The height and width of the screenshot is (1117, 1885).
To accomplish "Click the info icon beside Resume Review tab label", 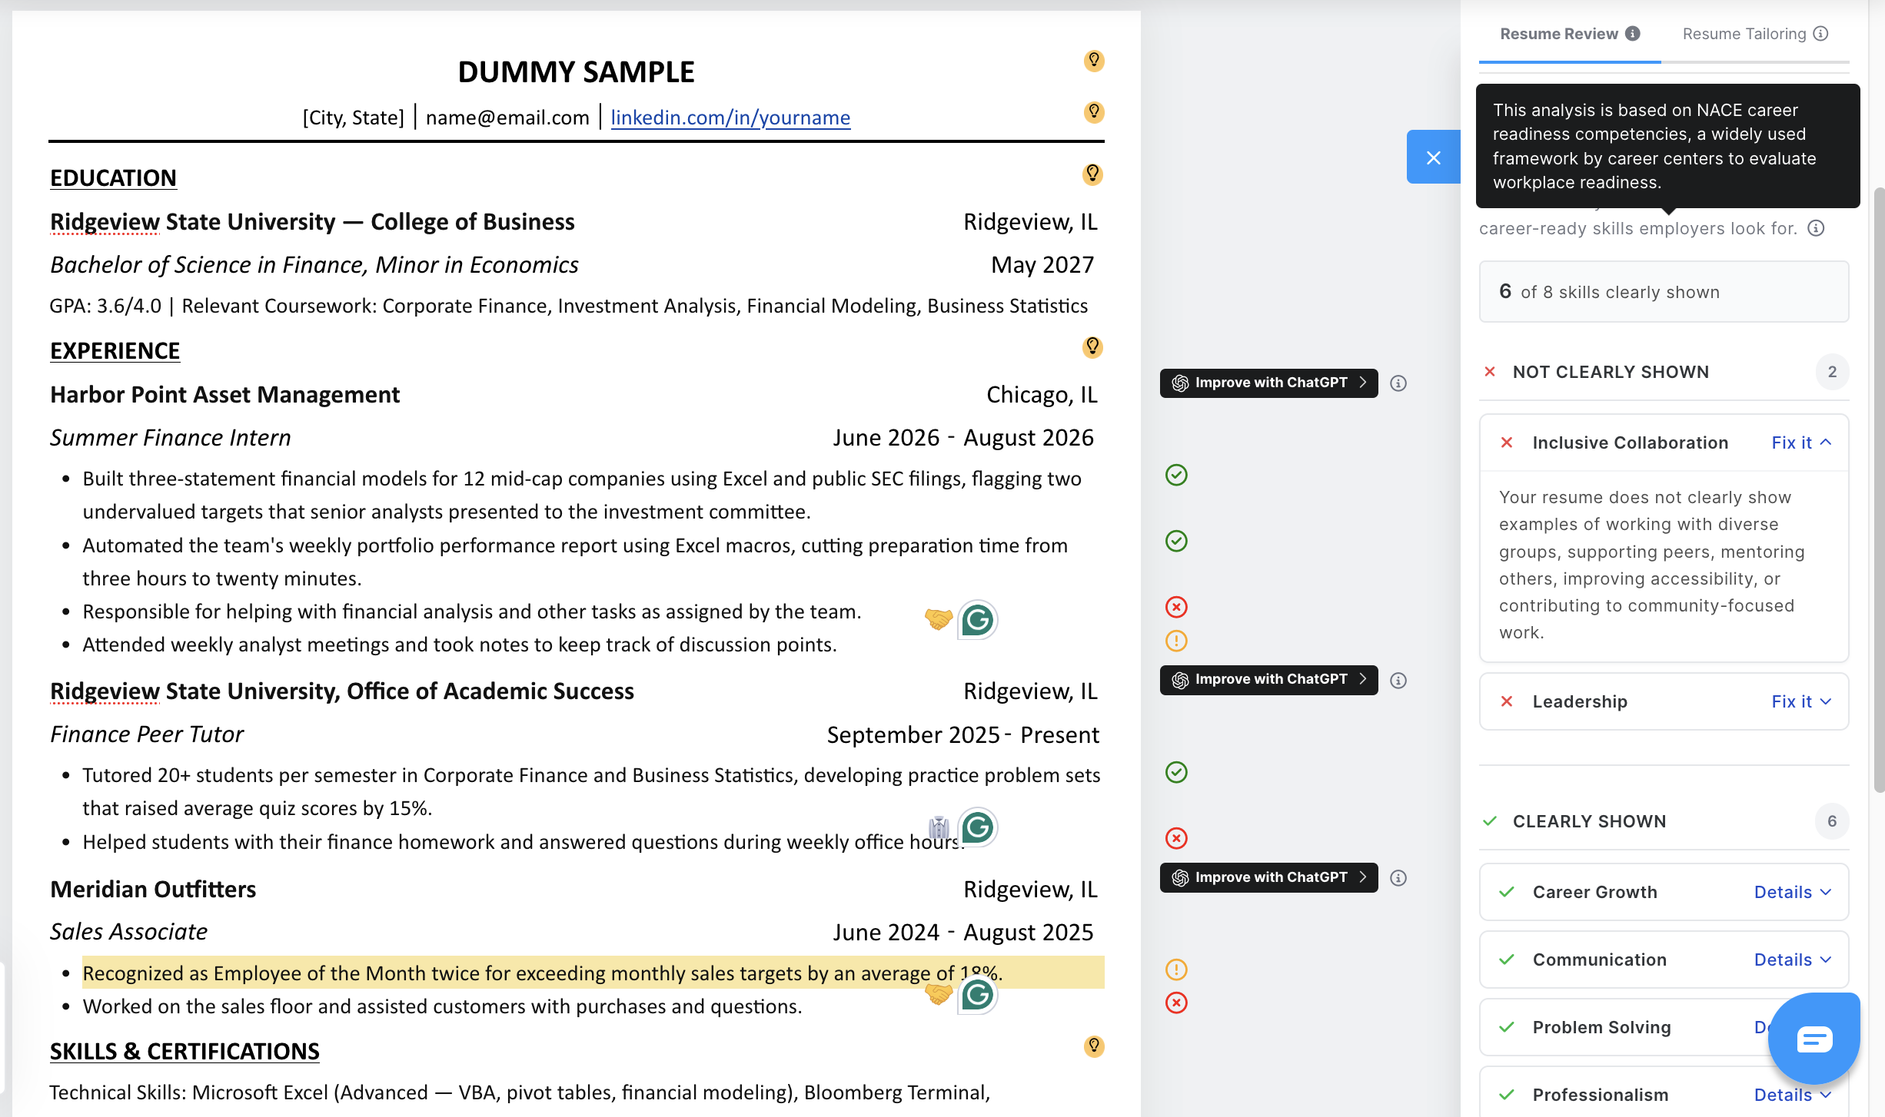I will (1633, 34).
